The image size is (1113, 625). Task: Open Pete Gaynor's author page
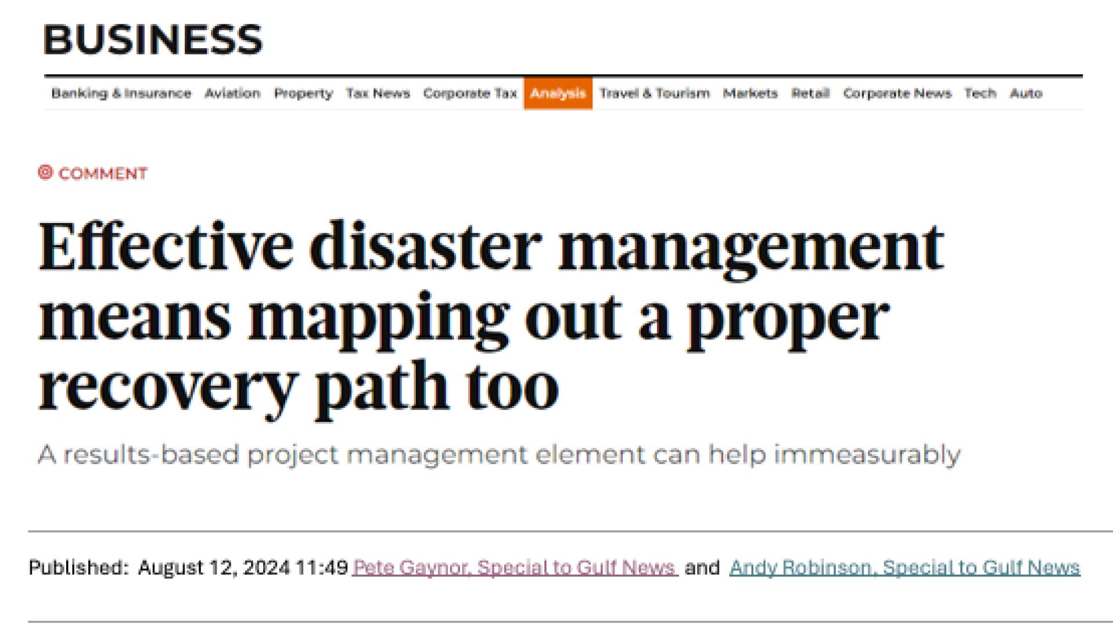514,567
